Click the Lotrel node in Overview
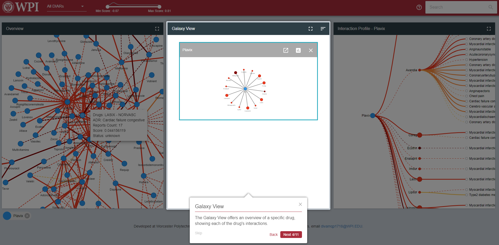 26,62
